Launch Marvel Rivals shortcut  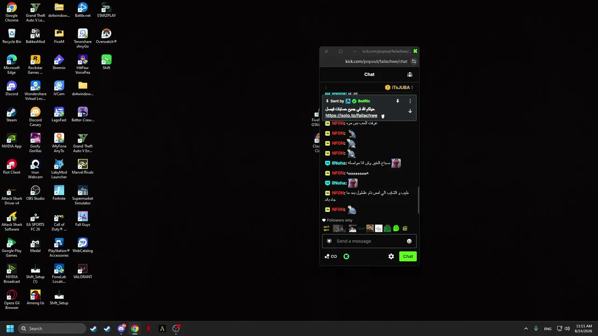point(83,167)
